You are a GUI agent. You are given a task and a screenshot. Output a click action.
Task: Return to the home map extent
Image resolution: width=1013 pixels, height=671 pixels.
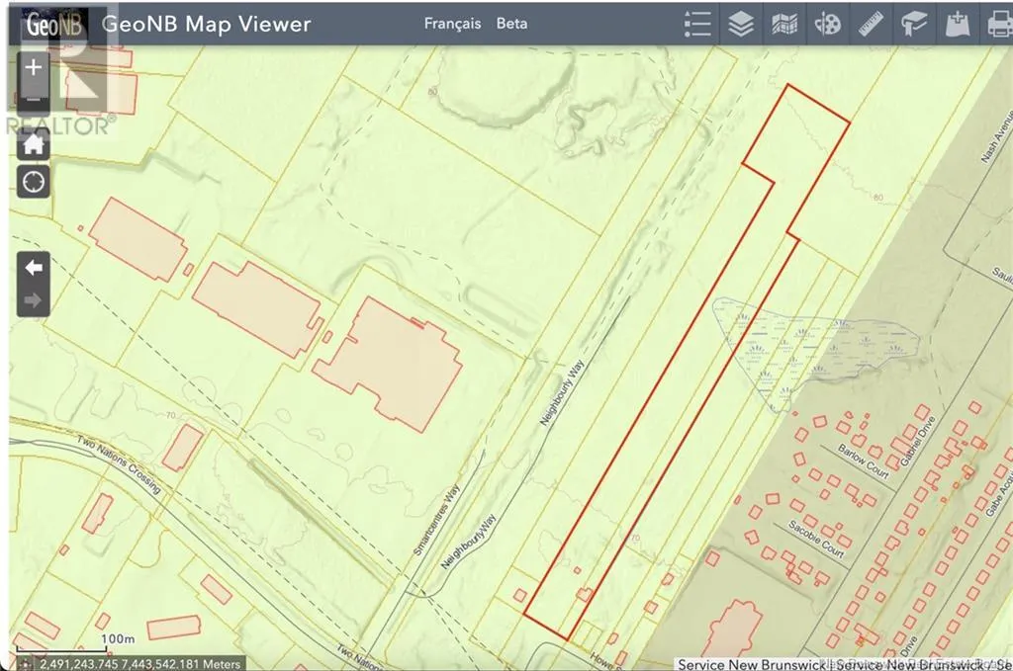[34, 143]
